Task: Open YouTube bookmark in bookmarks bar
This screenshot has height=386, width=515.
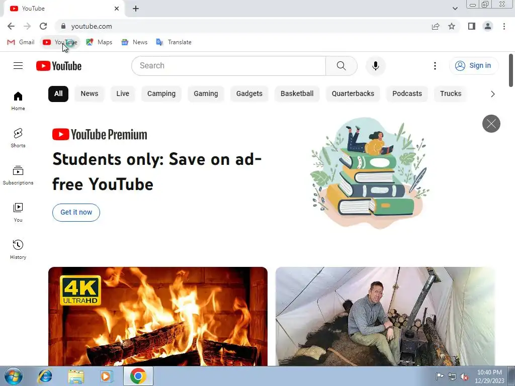Action: [x=60, y=42]
